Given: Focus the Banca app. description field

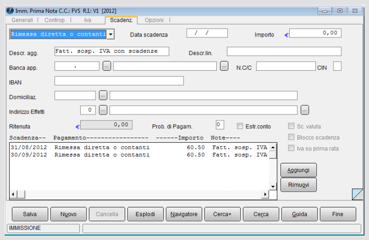Looking at the screenshot, I should pos(165,66).
